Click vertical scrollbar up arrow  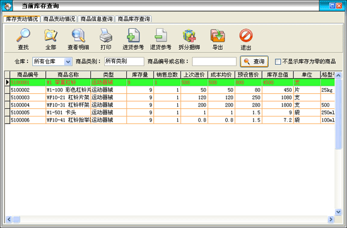point(338,76)
